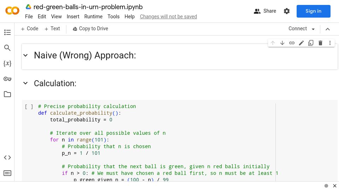Click the line starting 'if n > 0:'
Viewport: 339px width, 190px height.
point(170,173)
